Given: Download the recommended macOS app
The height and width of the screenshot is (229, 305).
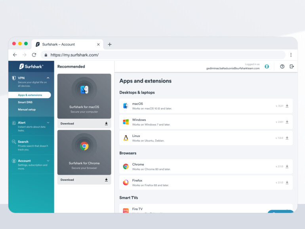Looking at the screenshot, I should click(84, 124).
